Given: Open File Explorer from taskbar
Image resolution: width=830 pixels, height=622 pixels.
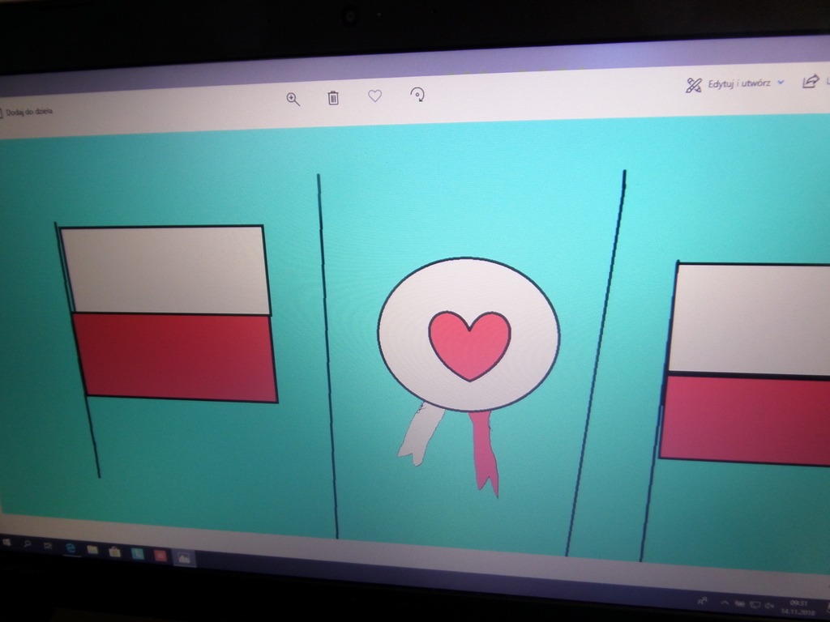Looking at the screenshot, I should pos(92,550).
